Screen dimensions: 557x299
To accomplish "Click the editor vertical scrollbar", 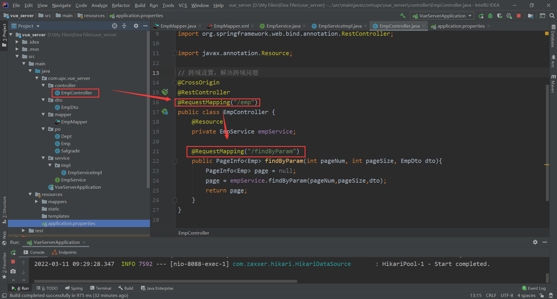I will point(547,142).
